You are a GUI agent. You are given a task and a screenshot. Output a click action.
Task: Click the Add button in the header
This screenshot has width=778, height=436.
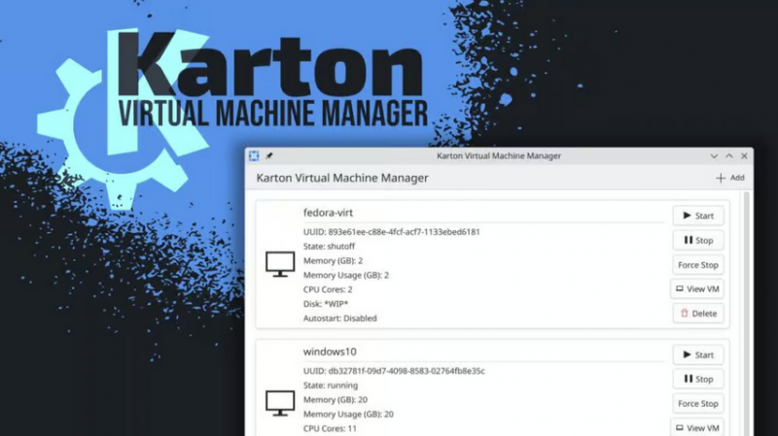(x=730, y=178)
